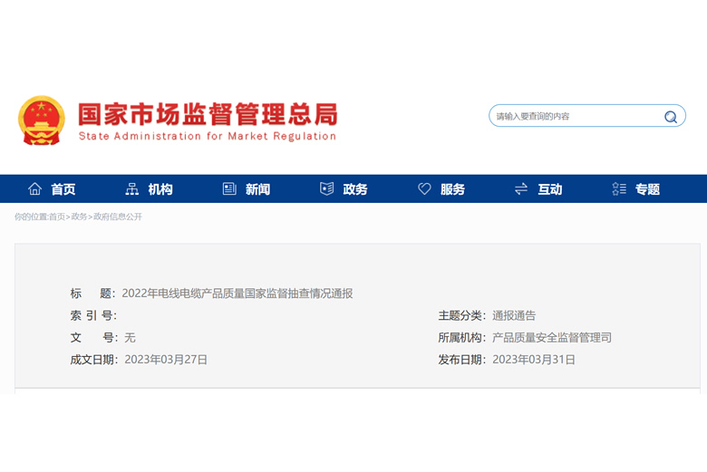The width and height of the screenshot is (707, 472).
Task: Click the document icon beside 政务
Action: pyautogui.click(x=327, y=188)
